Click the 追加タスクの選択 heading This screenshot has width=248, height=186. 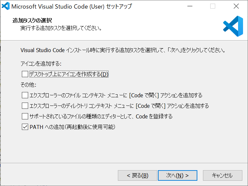coord(32,20)
